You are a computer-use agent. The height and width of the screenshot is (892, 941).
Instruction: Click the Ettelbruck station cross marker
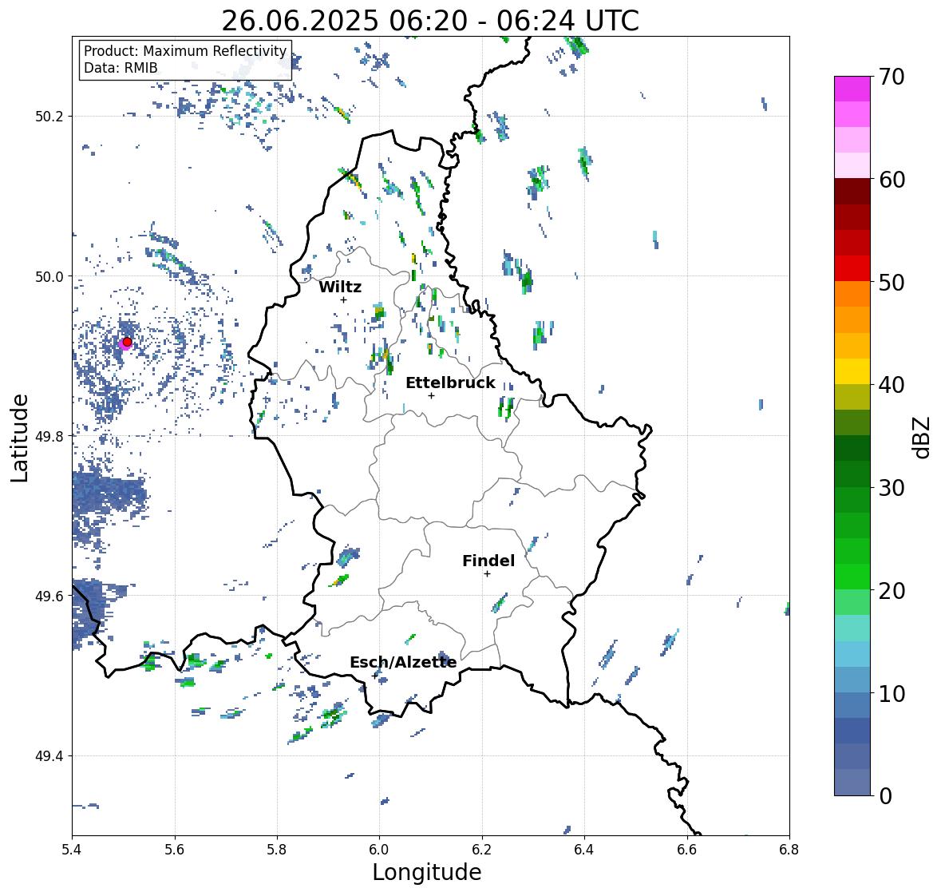431,395
